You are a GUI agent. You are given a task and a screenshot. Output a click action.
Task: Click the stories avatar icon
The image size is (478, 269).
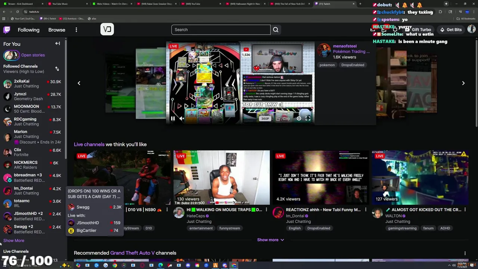point(11,55)
